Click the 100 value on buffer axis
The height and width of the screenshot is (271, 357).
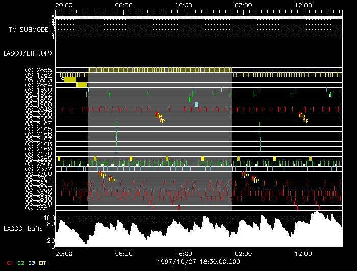point(49,218)
